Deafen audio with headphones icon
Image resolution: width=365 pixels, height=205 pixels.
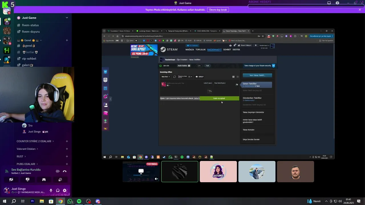[x=58, y=190]
